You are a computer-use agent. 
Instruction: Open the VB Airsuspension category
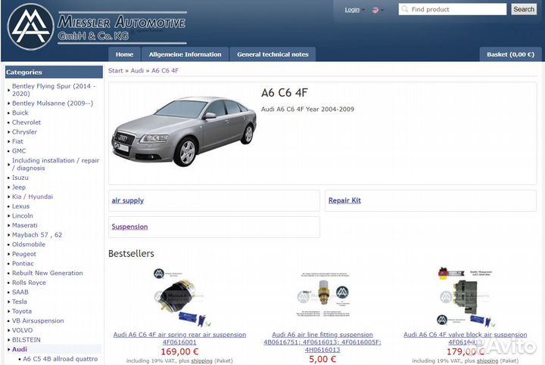coord(38,320)
